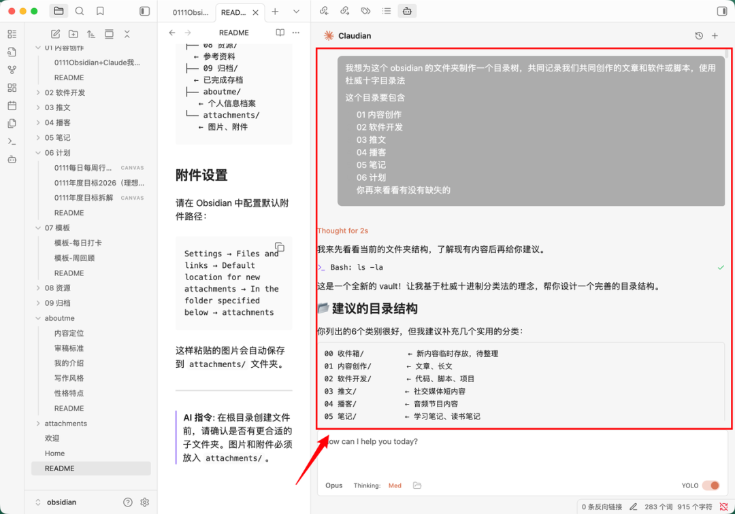Create a new note with pencil icon
This screenshot has height=514, width=735.
click(x=56, y=33)
